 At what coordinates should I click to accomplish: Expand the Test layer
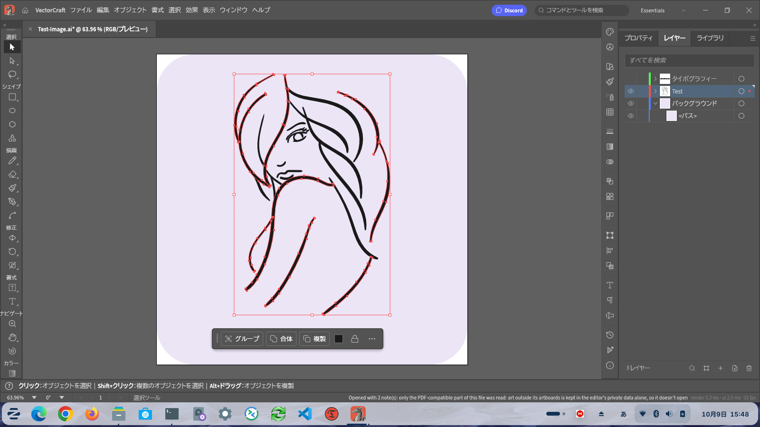pyautogui.click(x=655, y=91)
